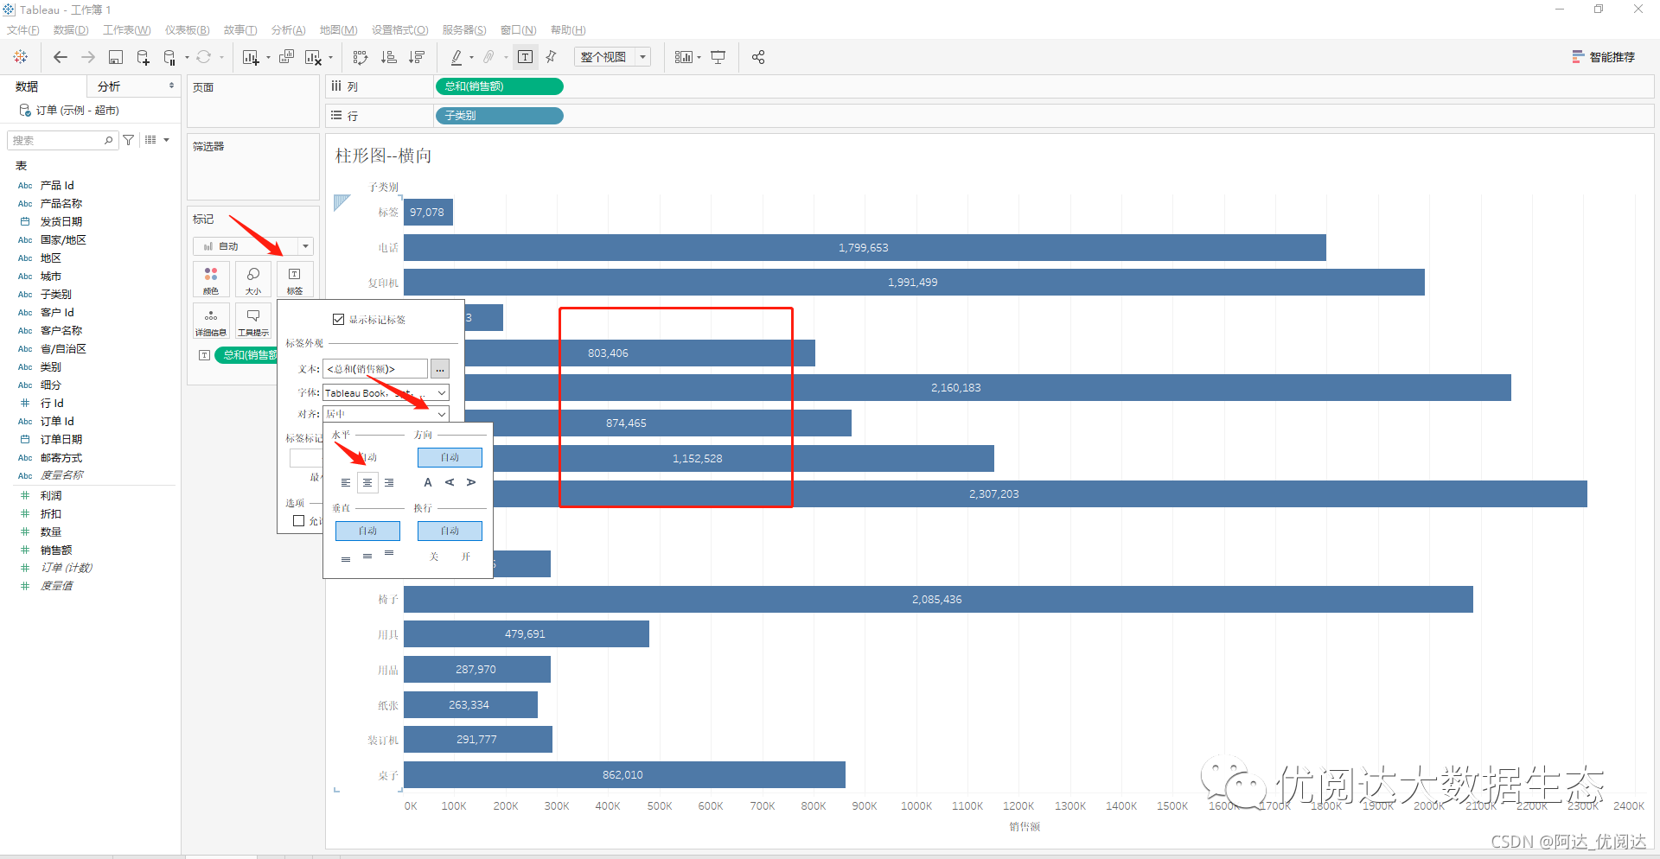This screenshot has height=859, width=1660.
Task: Select top vertical alignment icon
Action: pos(389,553)
